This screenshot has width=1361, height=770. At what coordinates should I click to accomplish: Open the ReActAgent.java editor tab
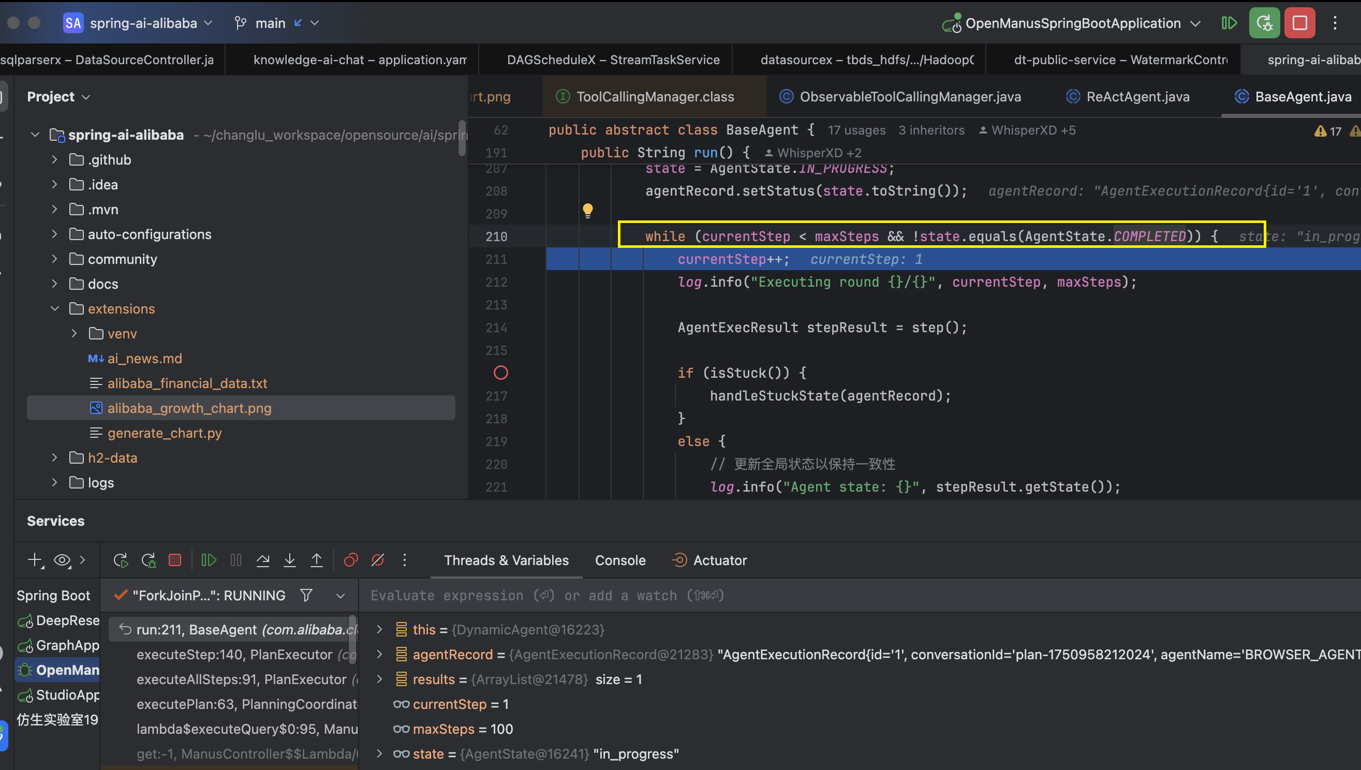(1127, 97)
